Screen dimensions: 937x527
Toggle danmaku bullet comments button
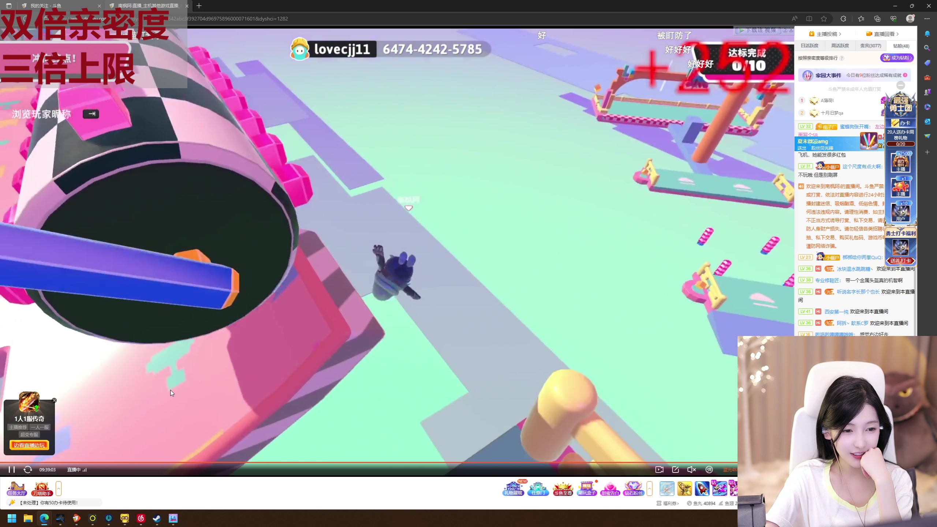point(709,470)
